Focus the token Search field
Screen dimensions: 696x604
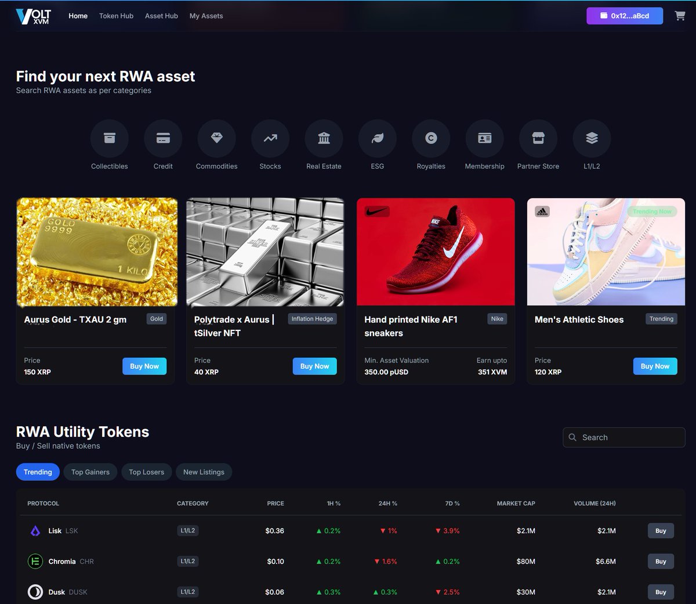tap(624, 437)
